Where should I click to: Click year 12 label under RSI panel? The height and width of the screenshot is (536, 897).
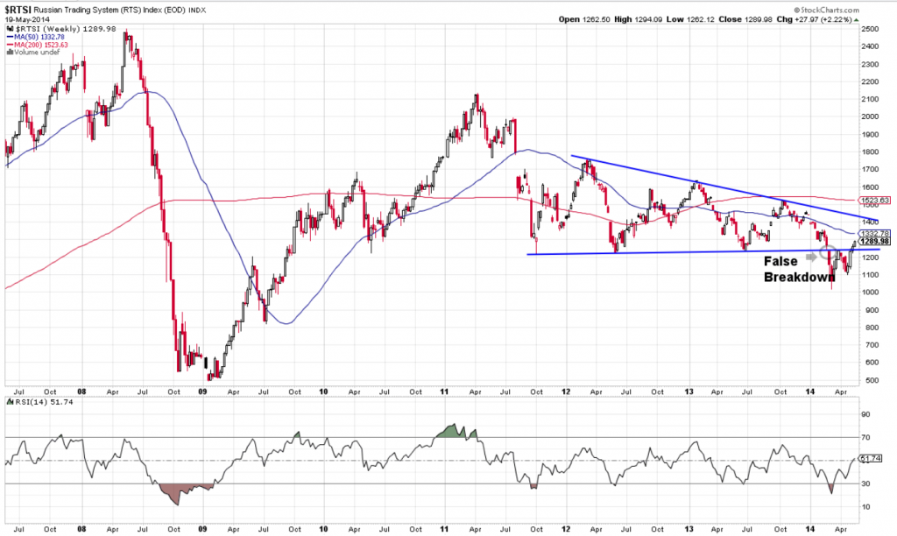click(x=567, y=529)
